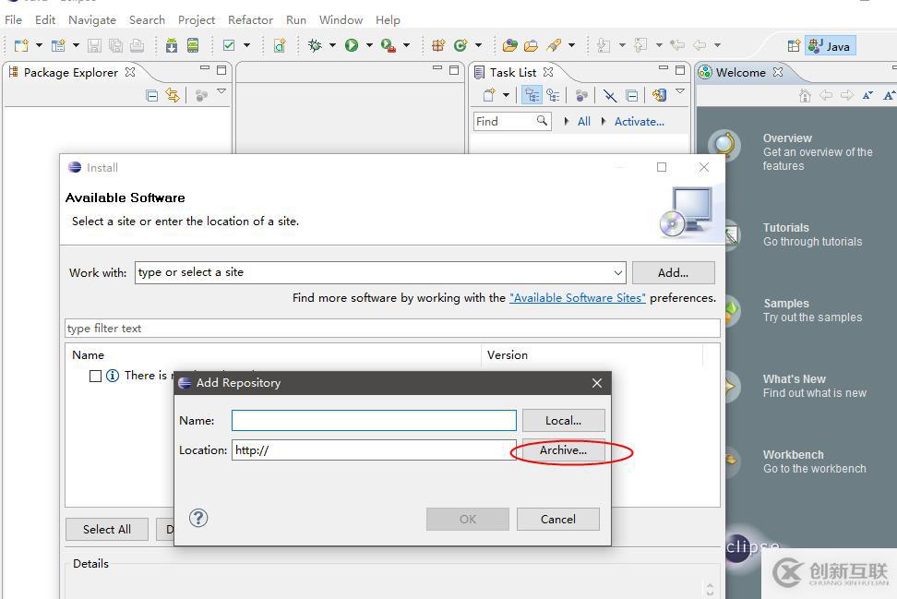Open the Debug dropdown arrow

pos(332,45)
